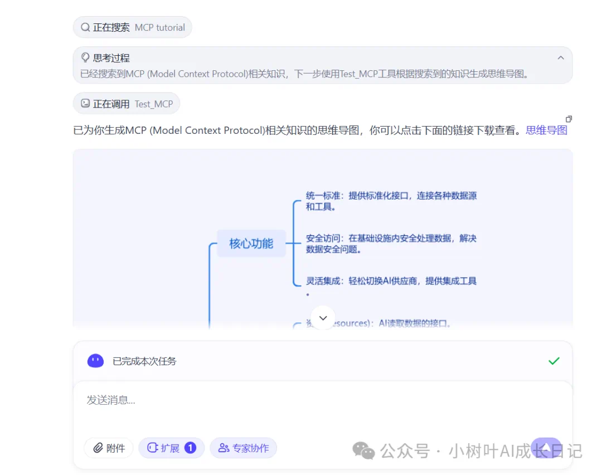This screenshot has width=602, height=475.
Task: Click the 思考过程 header text
Action: click(111, 58)
